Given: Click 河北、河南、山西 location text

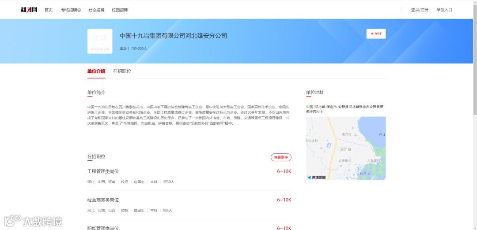Looking at the screenshot, I should 101,210.
